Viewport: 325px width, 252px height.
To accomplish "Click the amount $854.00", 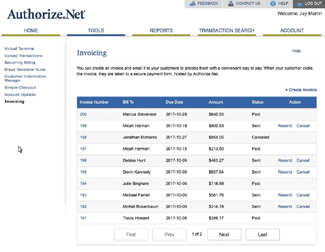I will click(x=216, y=137).
